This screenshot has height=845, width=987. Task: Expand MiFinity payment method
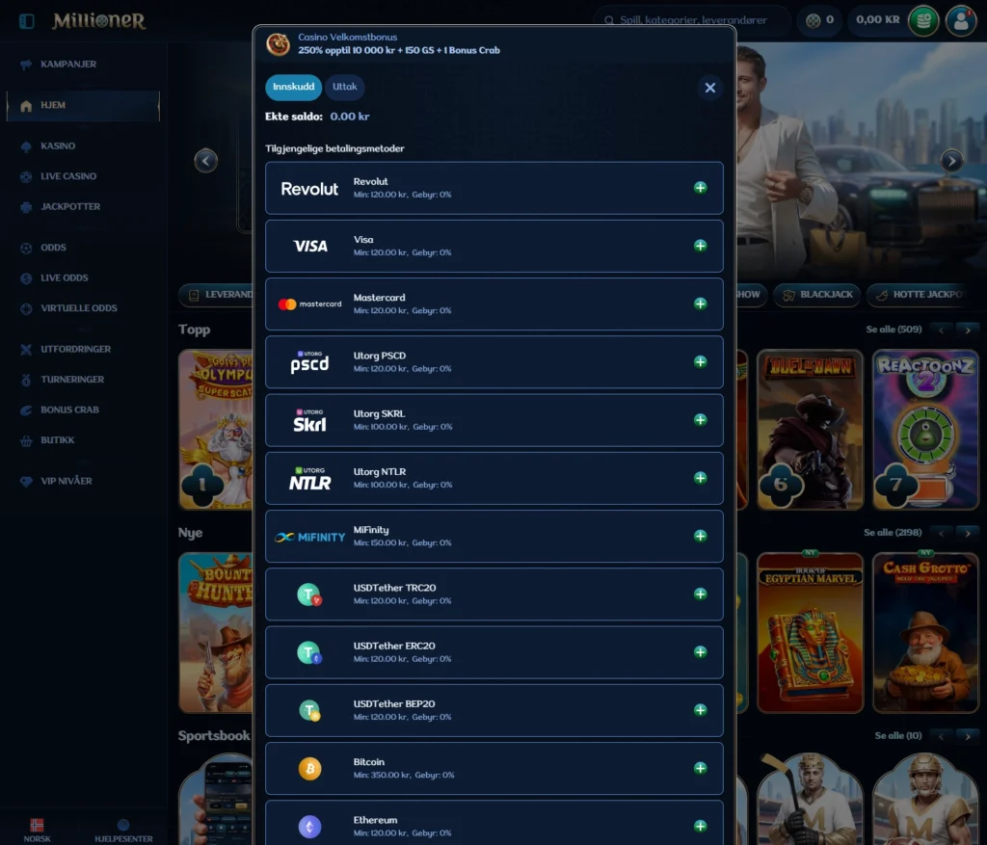(x=700, y=536)
